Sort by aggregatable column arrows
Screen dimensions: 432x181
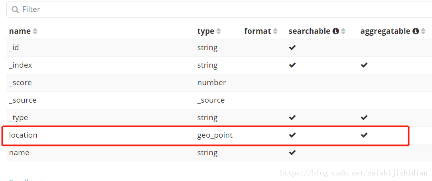click(424, 31)
